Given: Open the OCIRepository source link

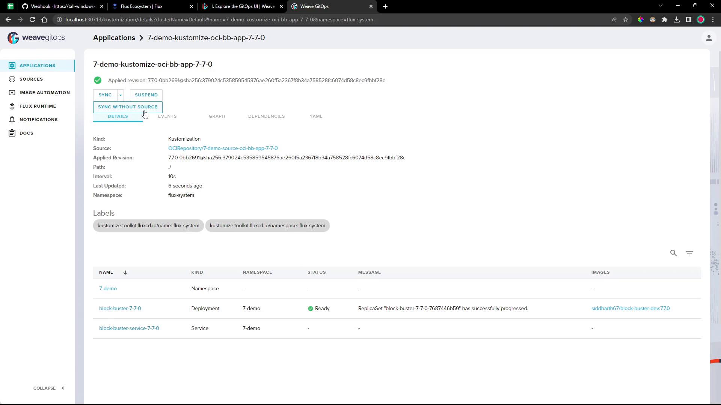Looking at the screenshot, I should tap(223, 148).
